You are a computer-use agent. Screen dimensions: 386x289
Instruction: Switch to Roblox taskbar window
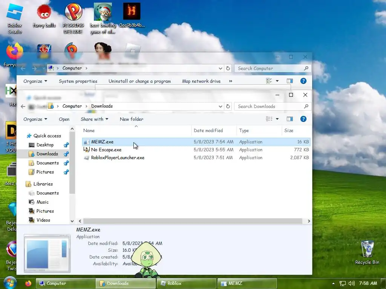click(x=186, y=283)
